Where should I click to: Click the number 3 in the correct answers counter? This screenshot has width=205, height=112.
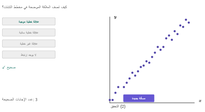pyautogui.click(x=36, y=100)
